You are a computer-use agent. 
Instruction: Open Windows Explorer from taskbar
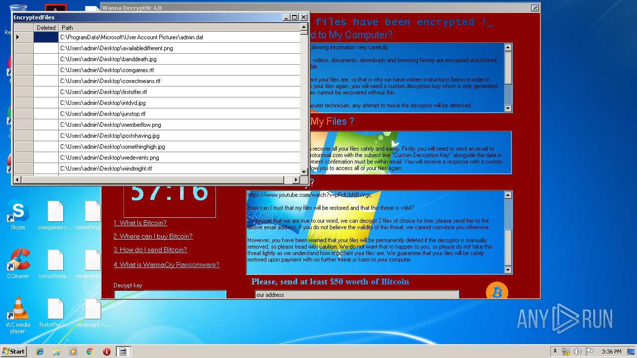click(x=56, y=352)
